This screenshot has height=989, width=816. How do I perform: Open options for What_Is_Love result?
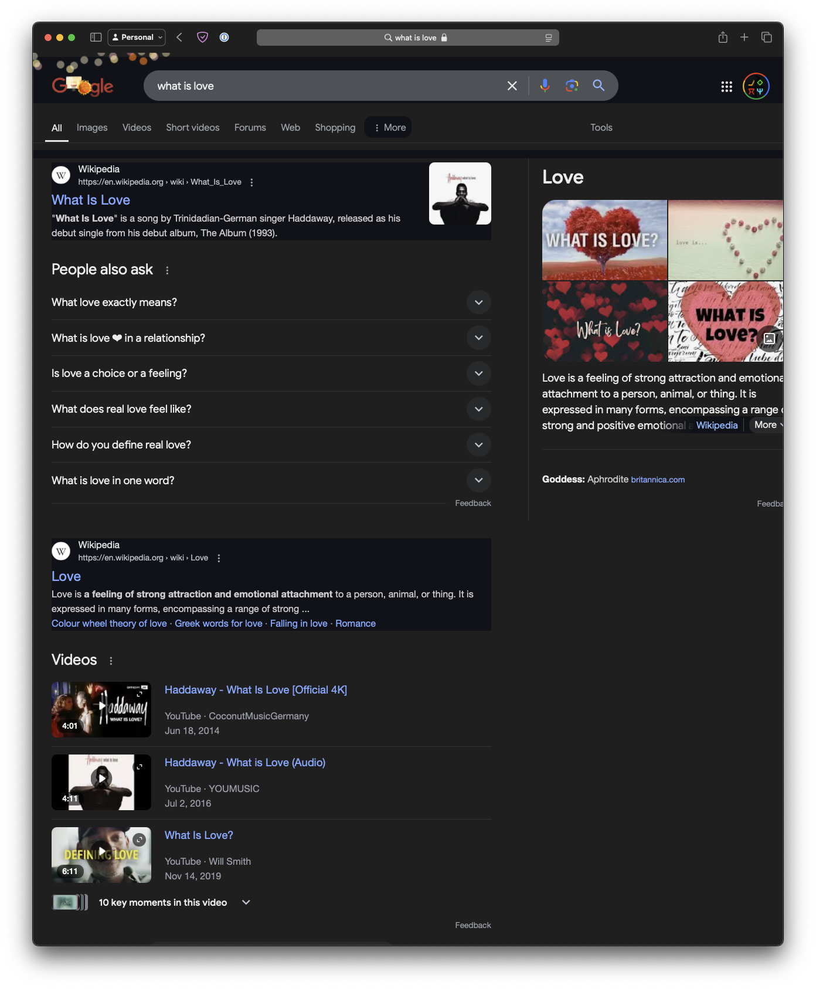tap(251, 182)
